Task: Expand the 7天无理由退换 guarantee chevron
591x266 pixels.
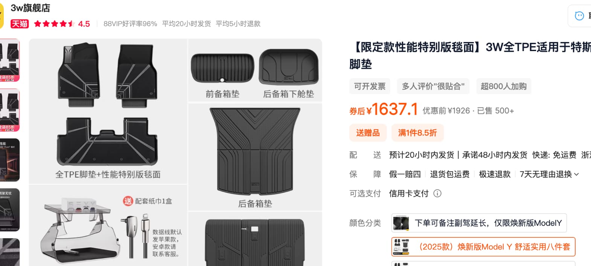Action: tap(576, 174)
